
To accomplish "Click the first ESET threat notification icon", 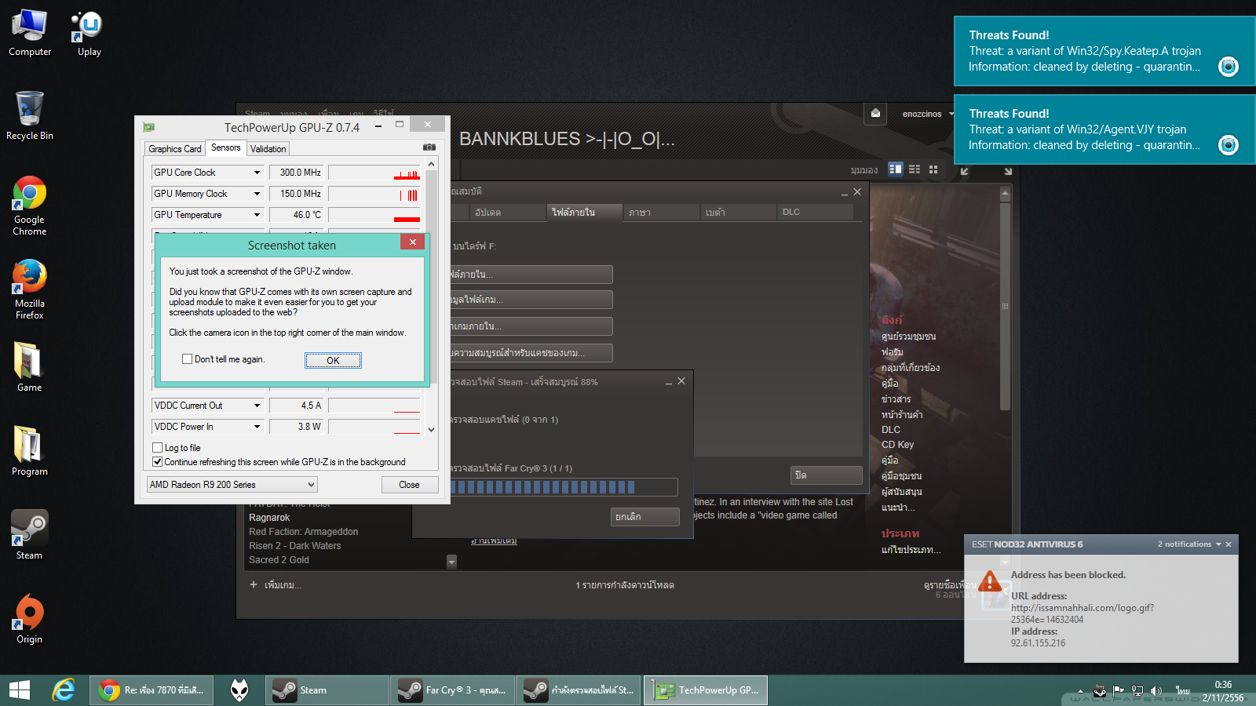I will click(1229, 67).
